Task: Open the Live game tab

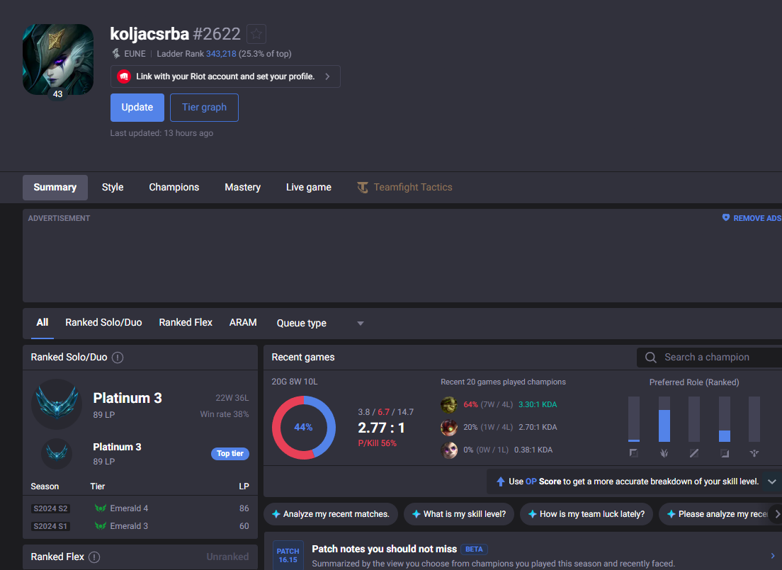Action: (x=309, y=187)
